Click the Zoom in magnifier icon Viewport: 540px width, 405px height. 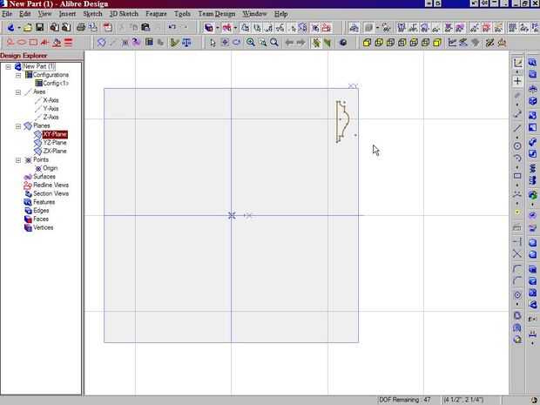(x=250, y=43)
